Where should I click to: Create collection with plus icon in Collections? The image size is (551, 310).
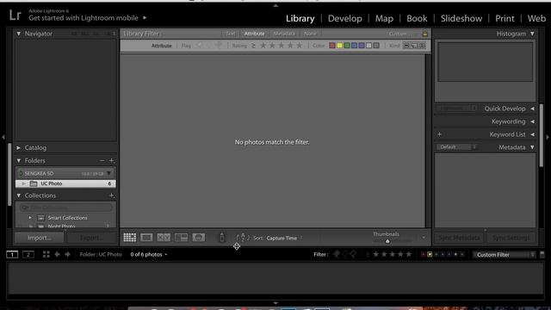coord(111,195)
